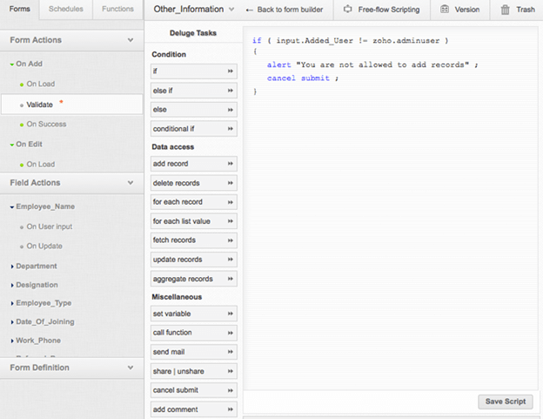Select On Update under Employee_Name
This screenshot has width=543, height=419.
click(x=44, y=246)
